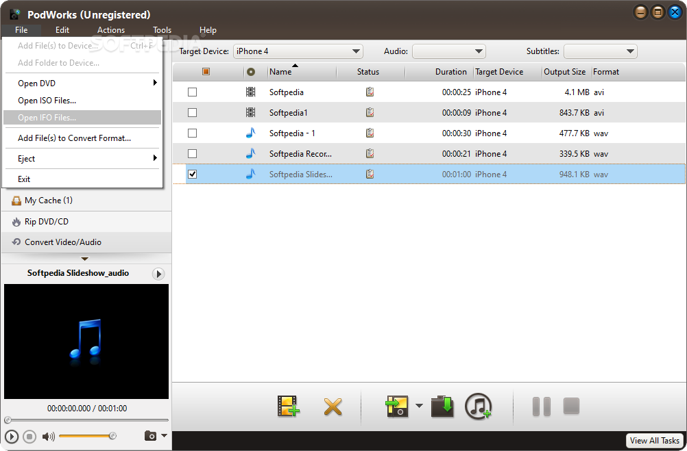The height and width of the screenshot is (451, 687).
Task: Choose Open IFO Files... from the menu
Action: [x=82, y=117]
